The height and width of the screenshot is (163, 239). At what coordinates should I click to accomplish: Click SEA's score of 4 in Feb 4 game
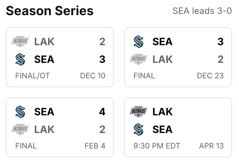click(102, 112)
